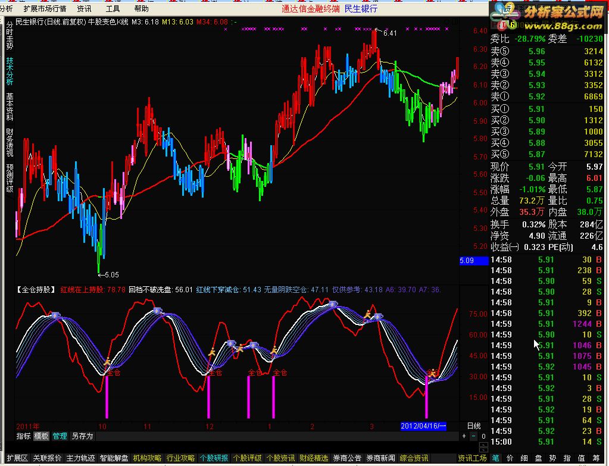This screenshot has height=466, width=609.
Task: Select the 盘 tab in bottom-right strip
Action: pos(538,458)
